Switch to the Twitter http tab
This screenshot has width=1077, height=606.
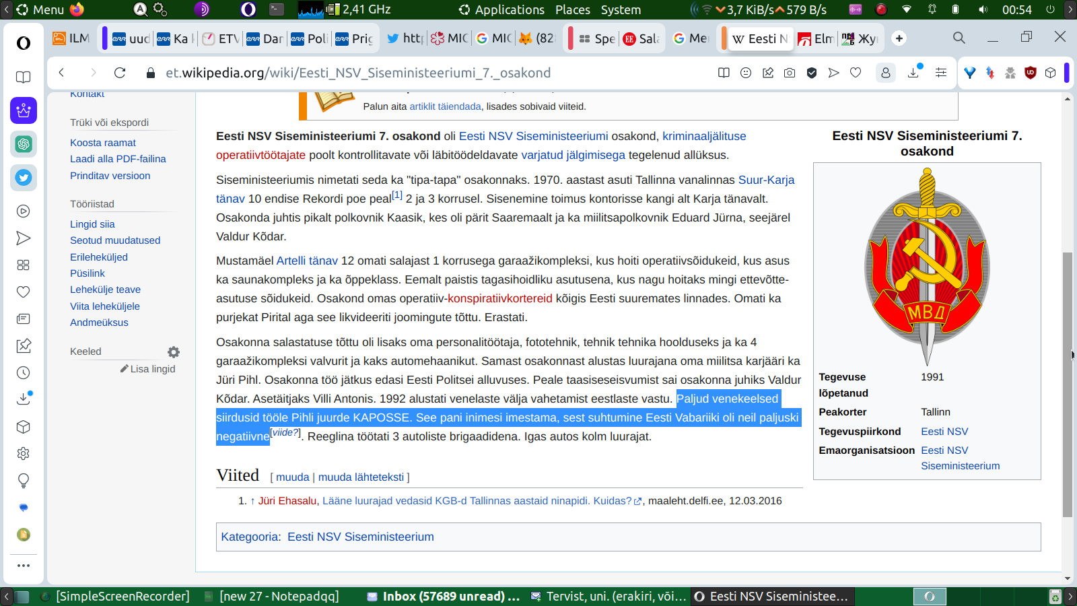click(x=405, y=38)
